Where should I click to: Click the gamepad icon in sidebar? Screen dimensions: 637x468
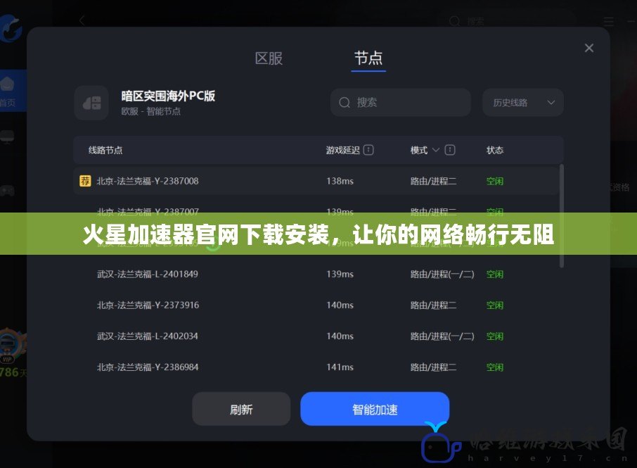[x=7, y=190]
